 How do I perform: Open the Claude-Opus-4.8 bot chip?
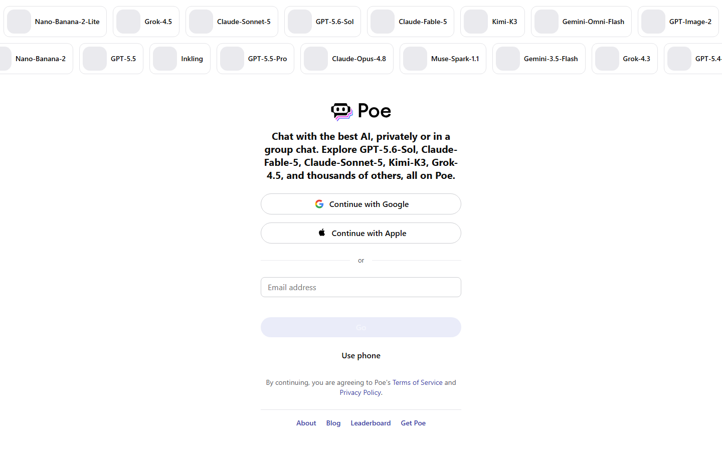click(347, 59)
